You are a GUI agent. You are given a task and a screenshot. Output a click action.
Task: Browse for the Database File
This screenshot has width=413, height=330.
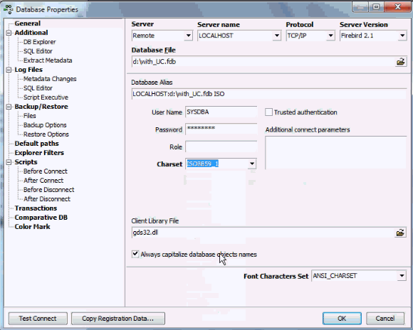tap(401, 62)
